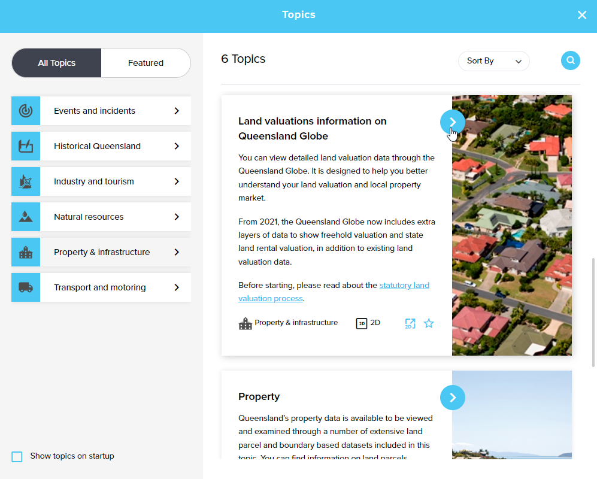597x479 pixels.
Task: Enable Show topics on startup checkbox
Action: [x=17, y=457]
